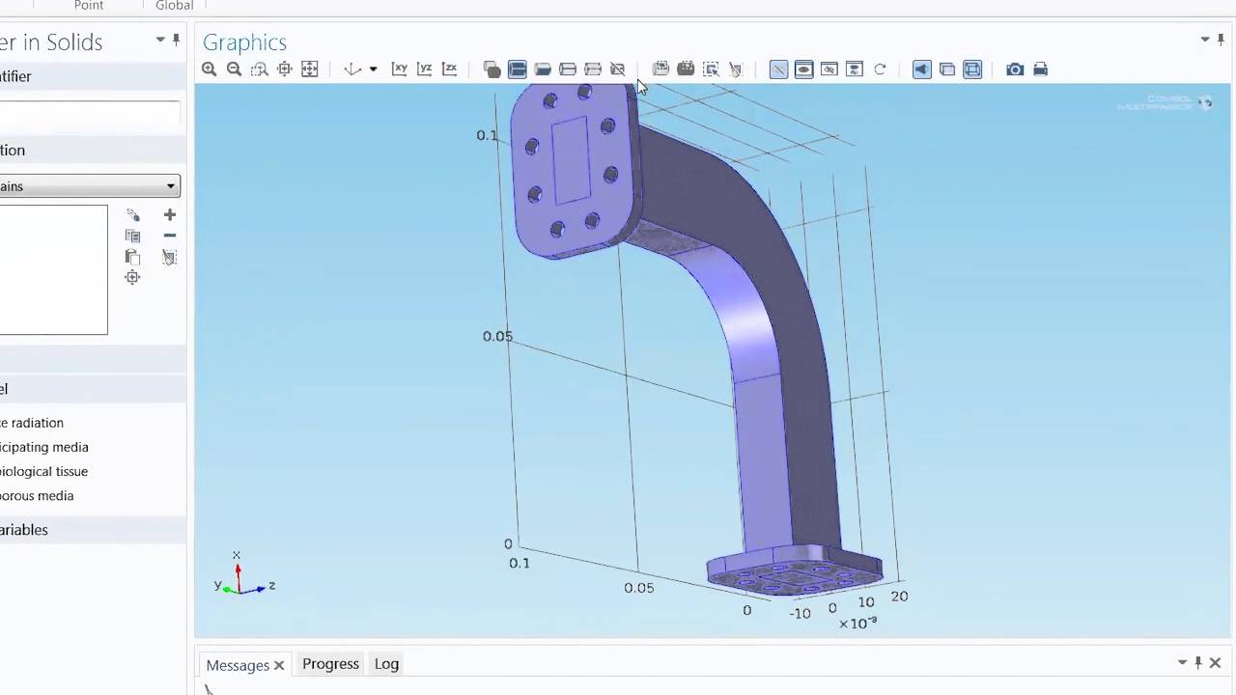
Task: Switch to the YZ view
Action: (x=424, y=69)
